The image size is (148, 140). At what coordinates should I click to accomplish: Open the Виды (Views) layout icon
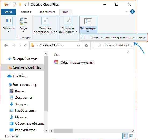[23, 21]
